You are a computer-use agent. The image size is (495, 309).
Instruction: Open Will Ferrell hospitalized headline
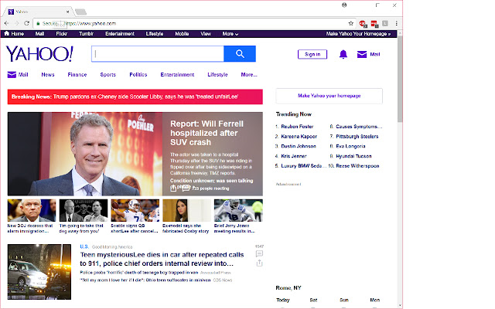[207, 133]
